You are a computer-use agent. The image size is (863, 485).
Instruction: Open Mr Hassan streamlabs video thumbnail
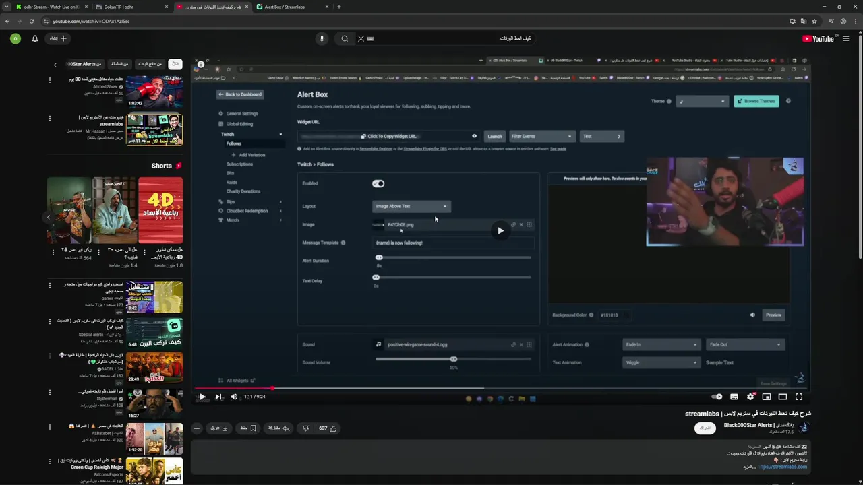tap(154, 130)
